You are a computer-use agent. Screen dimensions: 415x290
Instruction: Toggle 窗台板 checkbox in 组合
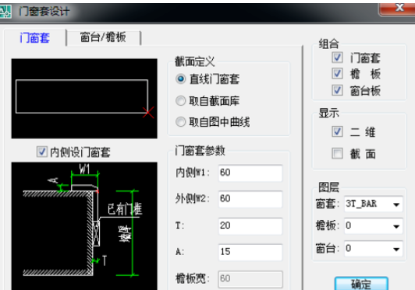pyautogui.click(x=338, y=90)
